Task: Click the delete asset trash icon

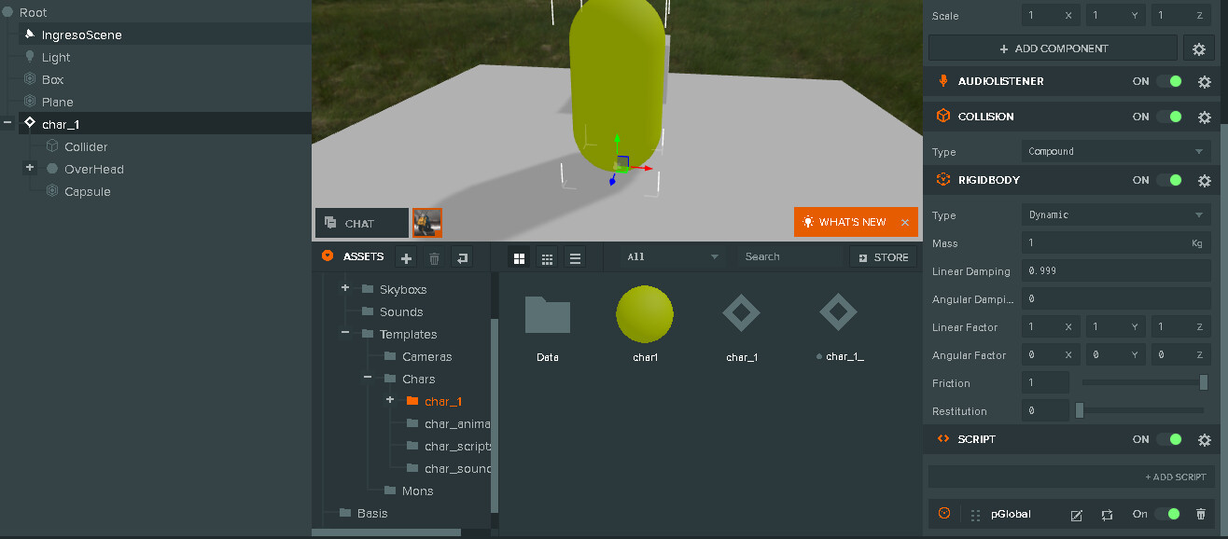Action: point(434,258)
